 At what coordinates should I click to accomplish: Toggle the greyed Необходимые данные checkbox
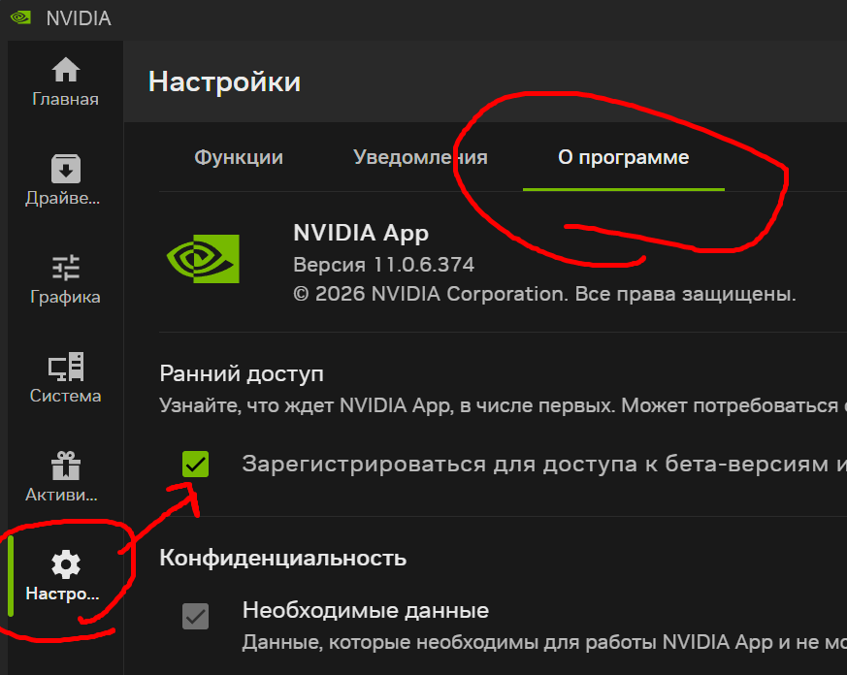tap(196, 616)
